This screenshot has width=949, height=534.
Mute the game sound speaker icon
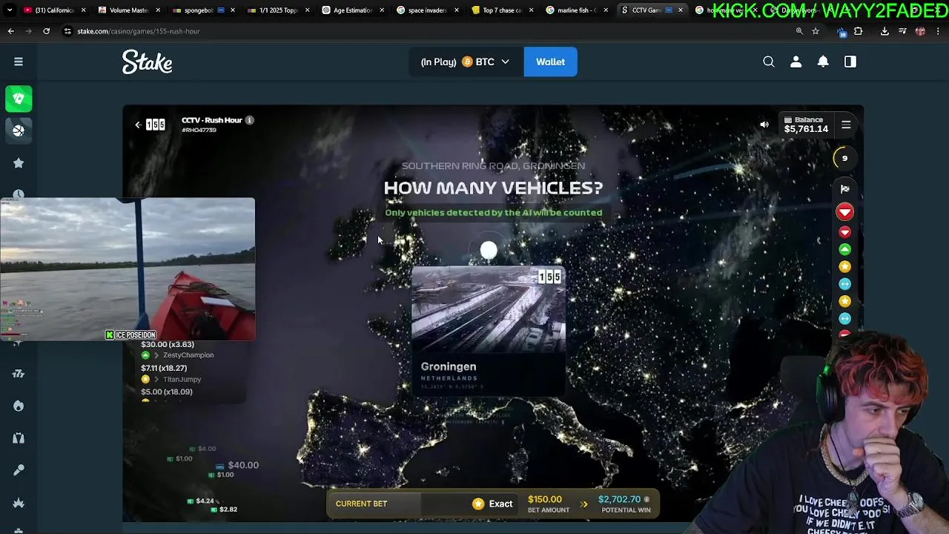click(764, 125)
